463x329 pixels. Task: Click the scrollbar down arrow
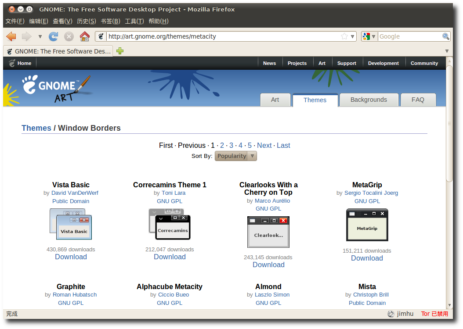click(449, 305)
